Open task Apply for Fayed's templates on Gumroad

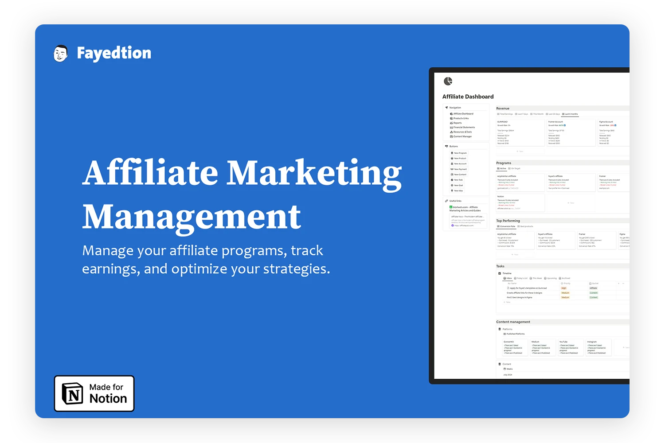pos(527,288)
